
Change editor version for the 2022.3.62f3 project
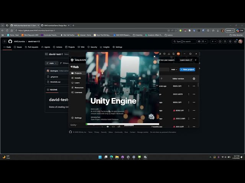[x=189, y=94]
